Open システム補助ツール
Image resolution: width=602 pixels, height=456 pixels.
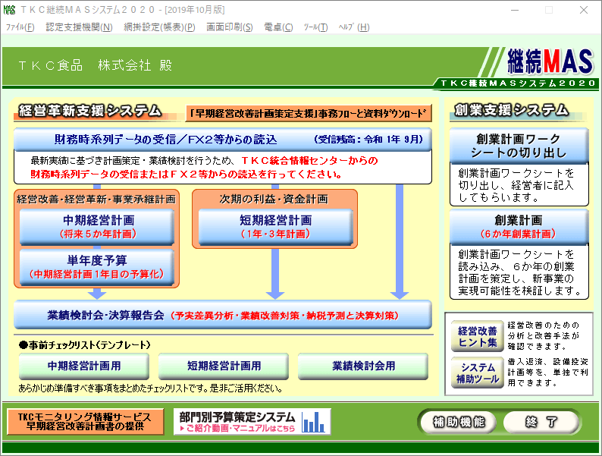477,373
